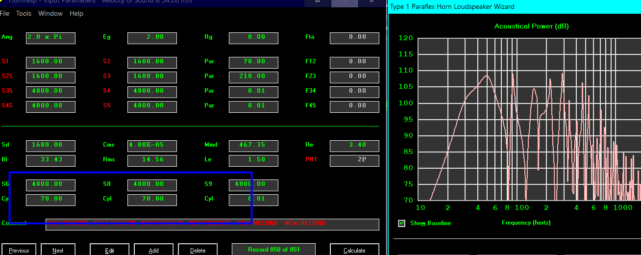The image size is (641, 255).
Task: Select the Mmd field with 467.35
Action: point(253,146)
